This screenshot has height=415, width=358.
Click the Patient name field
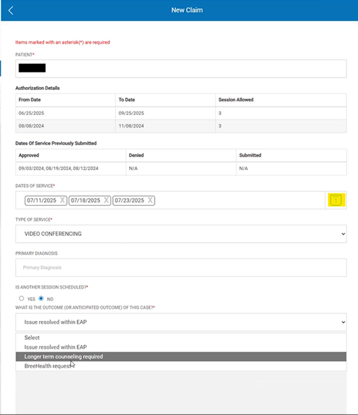click(181, 68)
